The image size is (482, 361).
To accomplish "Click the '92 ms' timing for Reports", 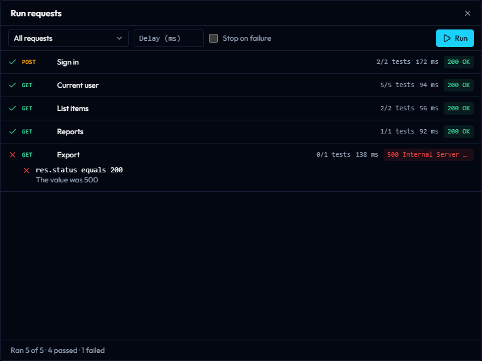I will (x=429, y=132).
